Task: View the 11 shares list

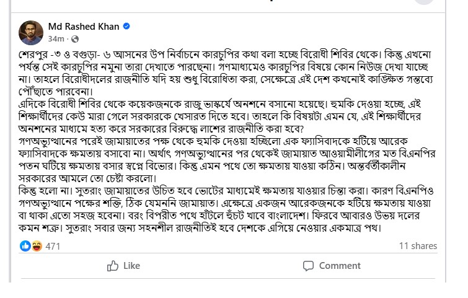Action: point(418,246)
